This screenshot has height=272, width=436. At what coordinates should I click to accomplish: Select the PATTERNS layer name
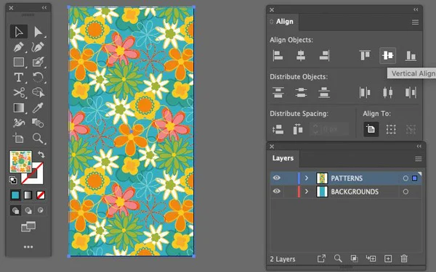[x=347, y=178]
